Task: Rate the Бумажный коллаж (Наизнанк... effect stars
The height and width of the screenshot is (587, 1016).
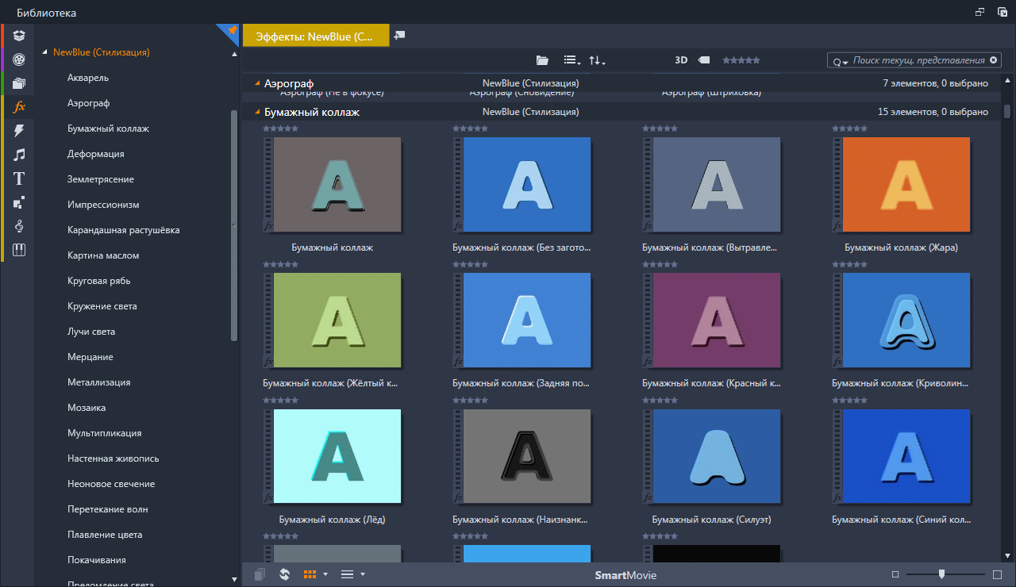Action: click(x=470, y=401)
